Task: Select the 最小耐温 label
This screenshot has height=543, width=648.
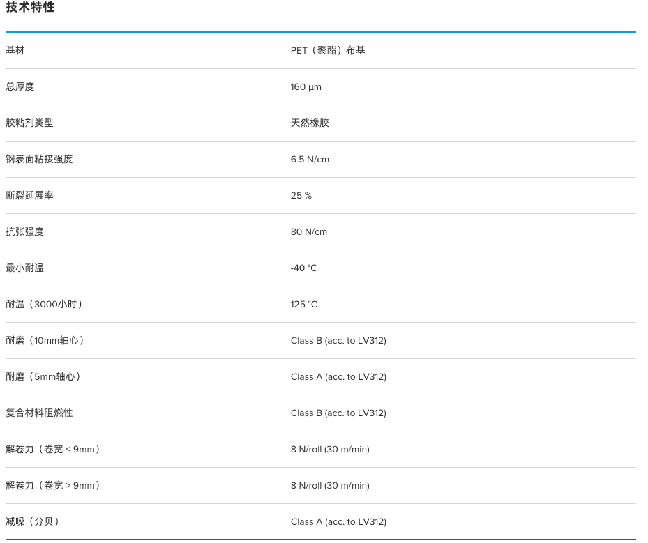Action: 25,268
